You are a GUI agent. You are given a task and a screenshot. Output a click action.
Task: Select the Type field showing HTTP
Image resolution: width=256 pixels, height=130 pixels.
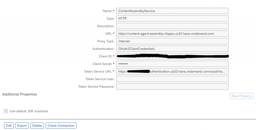pyautogui.click(x=172, y=18)
